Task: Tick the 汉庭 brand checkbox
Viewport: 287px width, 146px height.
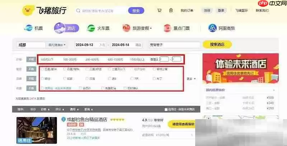Action: pyautogui.click(x=87, y=79)
